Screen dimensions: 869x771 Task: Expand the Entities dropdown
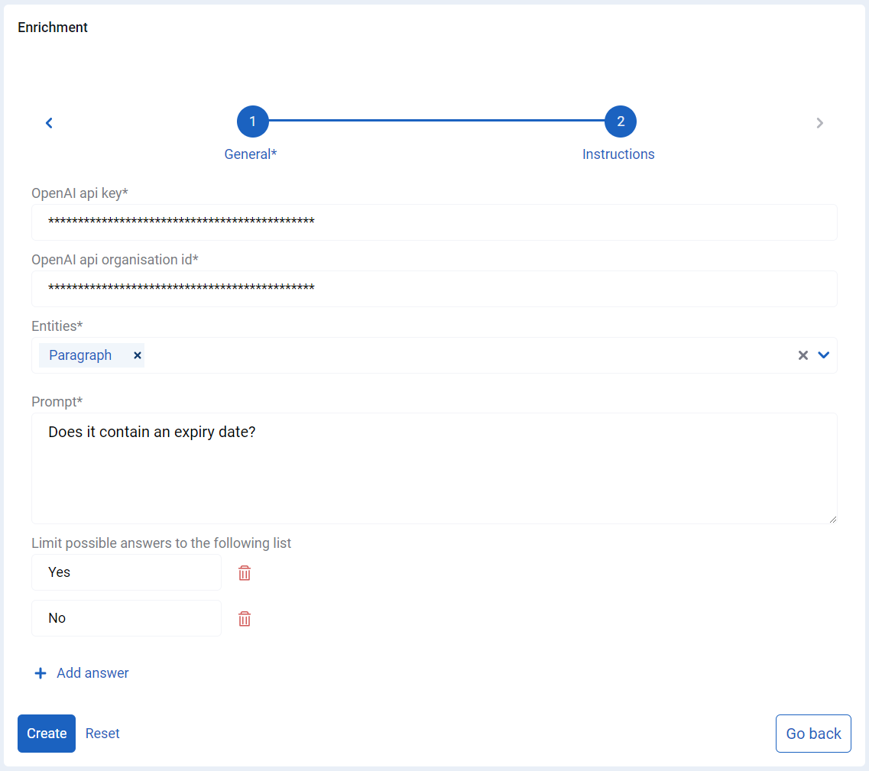[x=824, y=355]
